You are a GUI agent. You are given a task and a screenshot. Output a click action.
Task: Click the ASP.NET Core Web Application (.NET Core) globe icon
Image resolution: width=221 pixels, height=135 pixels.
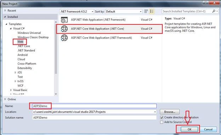click(64, 29)
